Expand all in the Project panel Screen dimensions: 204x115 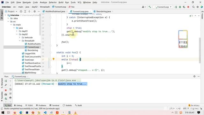[25, 11]
